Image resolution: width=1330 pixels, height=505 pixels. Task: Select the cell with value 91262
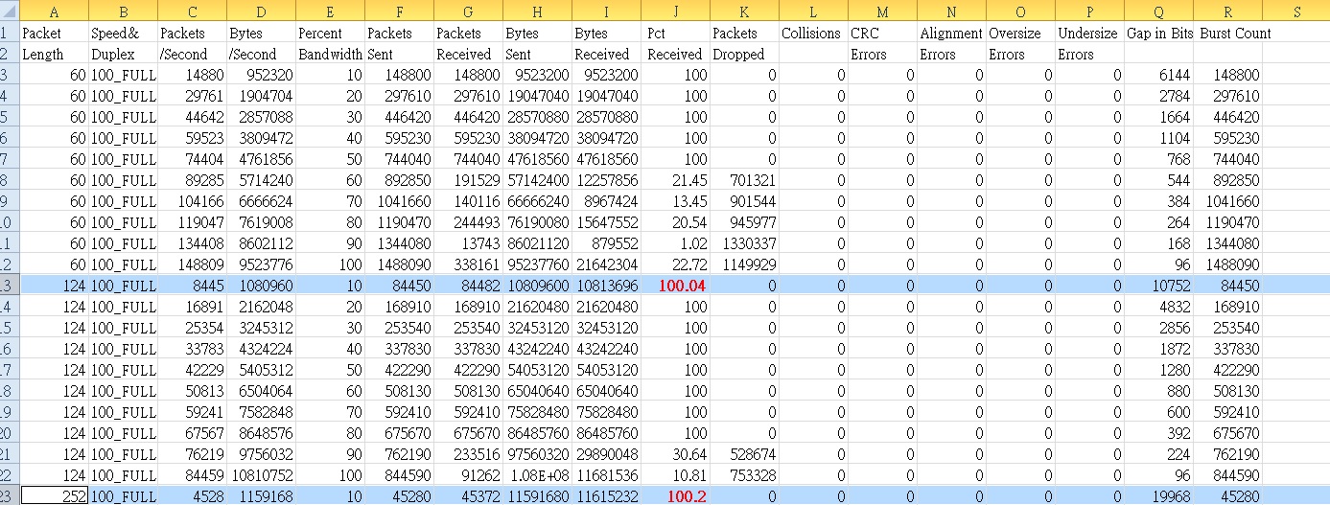[x=468, y=475]
